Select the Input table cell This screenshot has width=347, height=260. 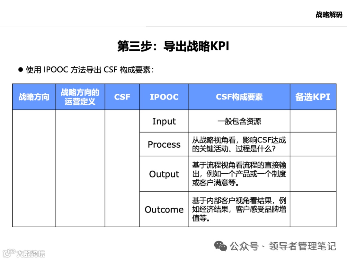[164, 121]
